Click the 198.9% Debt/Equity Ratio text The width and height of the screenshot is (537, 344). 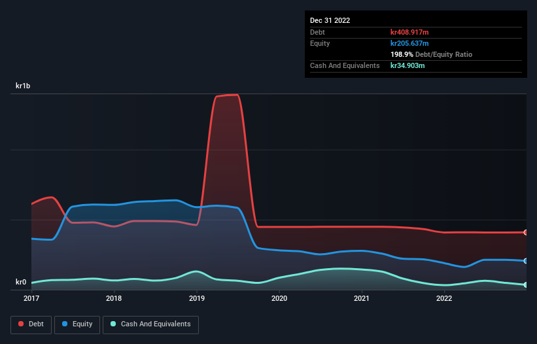coord(431,54)
